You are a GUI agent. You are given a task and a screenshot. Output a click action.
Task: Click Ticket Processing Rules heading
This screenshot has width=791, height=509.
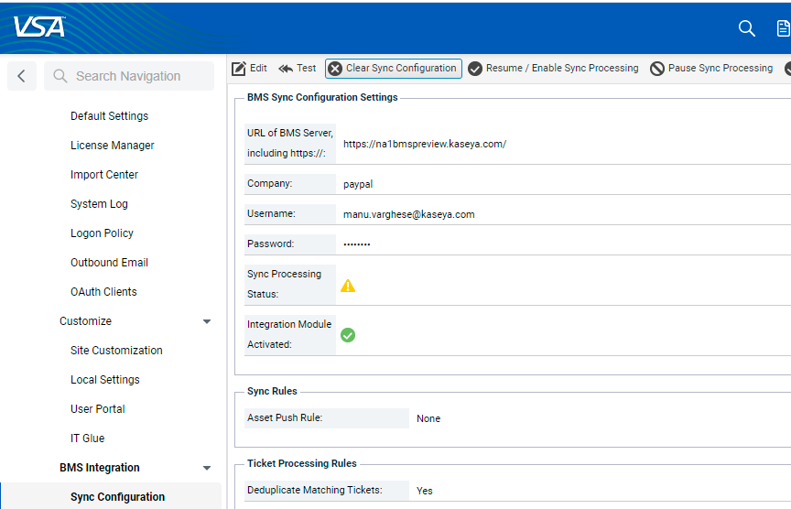302,463
